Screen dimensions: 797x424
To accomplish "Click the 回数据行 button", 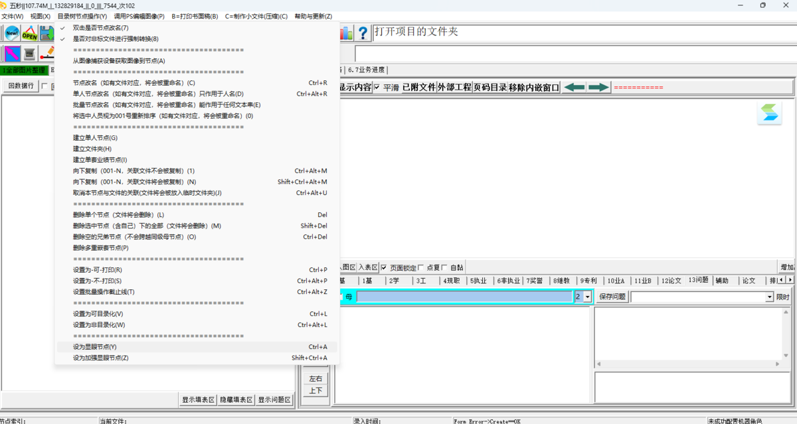I will (x=21, y=86).
